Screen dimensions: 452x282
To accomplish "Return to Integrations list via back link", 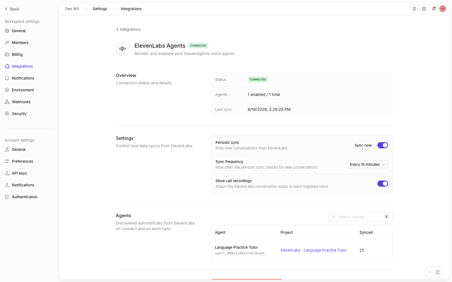I will click(x=128, y=29).
